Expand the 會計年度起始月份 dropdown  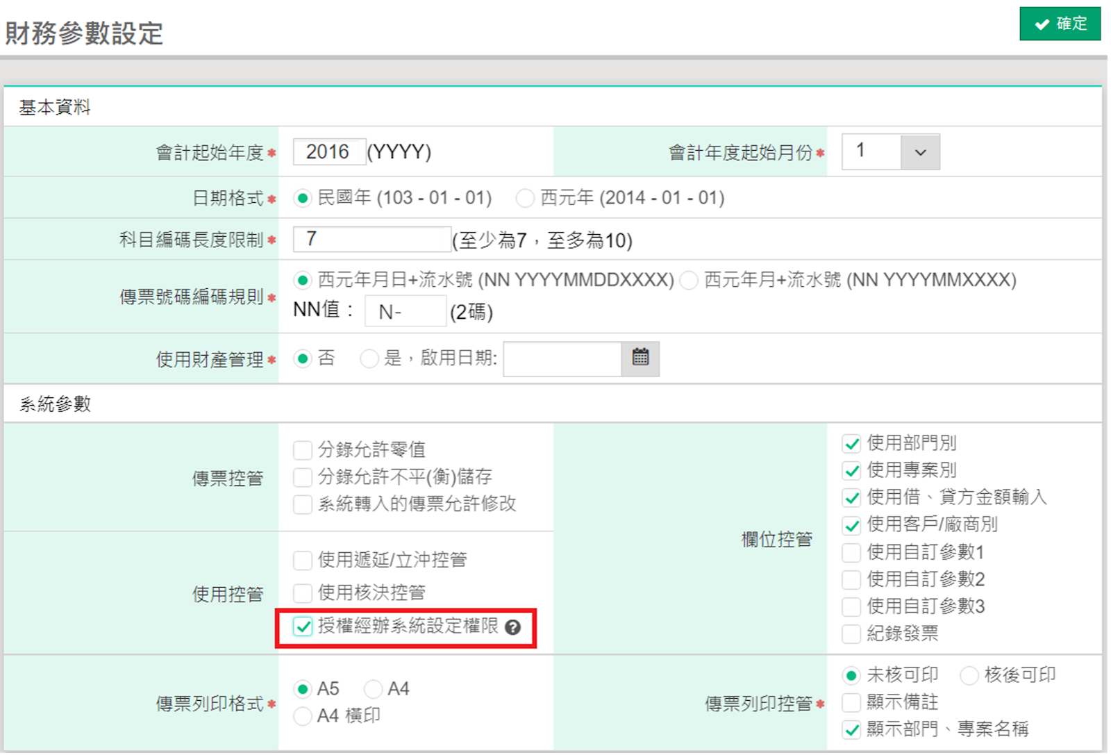tap(919, 152)
